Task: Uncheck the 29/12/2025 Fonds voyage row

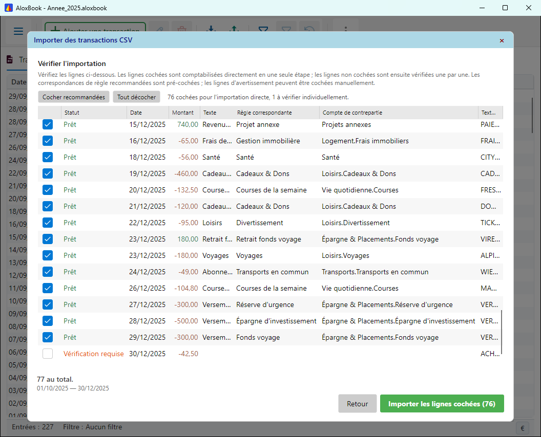Action: [48, 337]
